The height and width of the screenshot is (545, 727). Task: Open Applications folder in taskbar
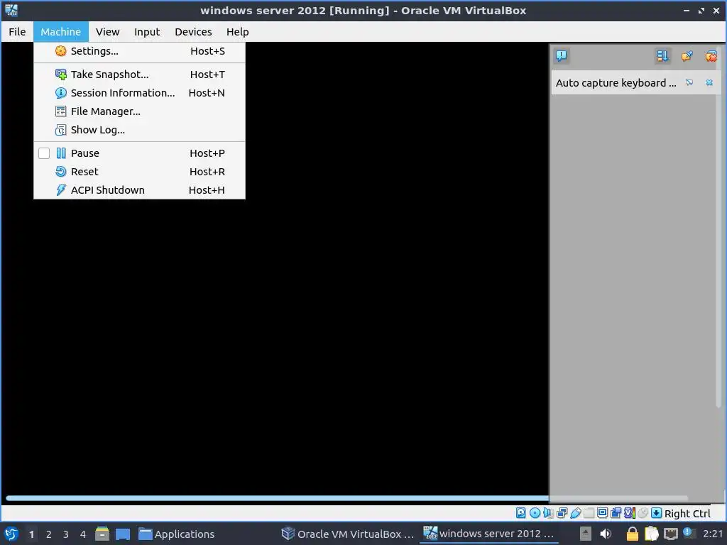pos(177,534)
